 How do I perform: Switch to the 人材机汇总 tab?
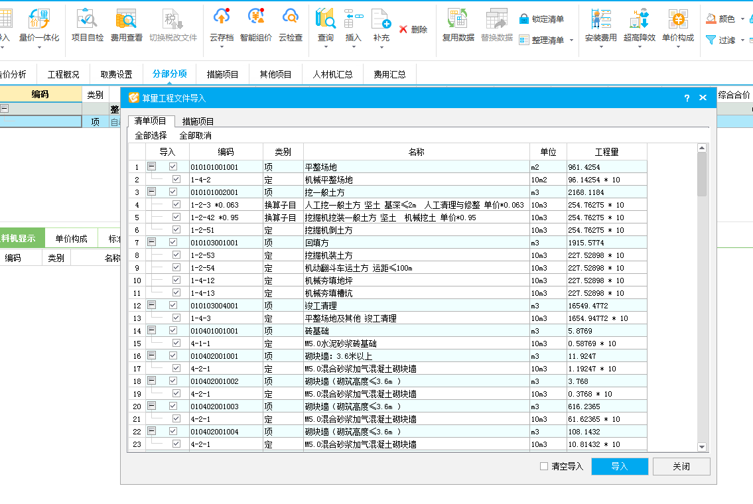click(332, 74)
